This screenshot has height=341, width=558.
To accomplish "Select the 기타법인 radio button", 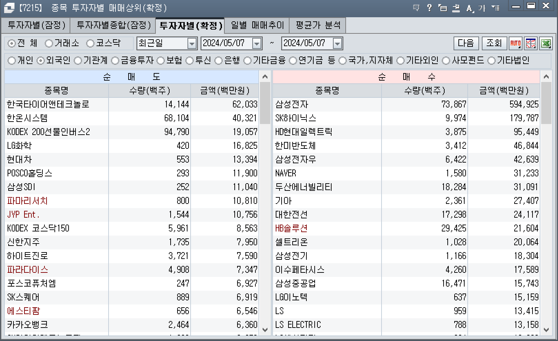I will point(491,61).
